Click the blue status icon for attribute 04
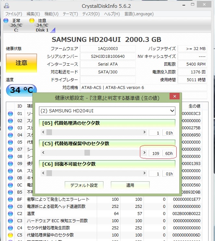The image size is (215, 241). [x=10, y=135]
